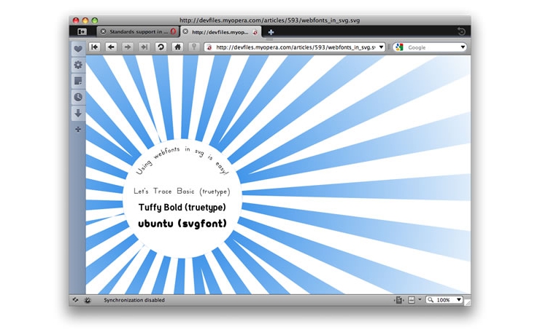This screenshot has width=540, height=335.
Task: Open the Notes panel in sidebar
Action: (78, 81)
